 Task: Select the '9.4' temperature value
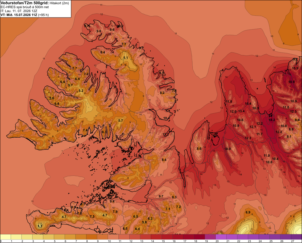coord(112,201)
